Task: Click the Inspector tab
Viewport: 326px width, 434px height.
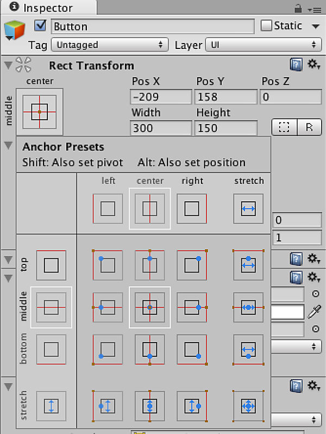Action: (49, 8)
